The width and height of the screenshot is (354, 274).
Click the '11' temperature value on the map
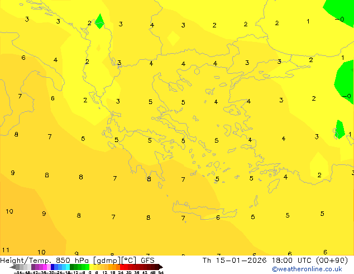6,250
